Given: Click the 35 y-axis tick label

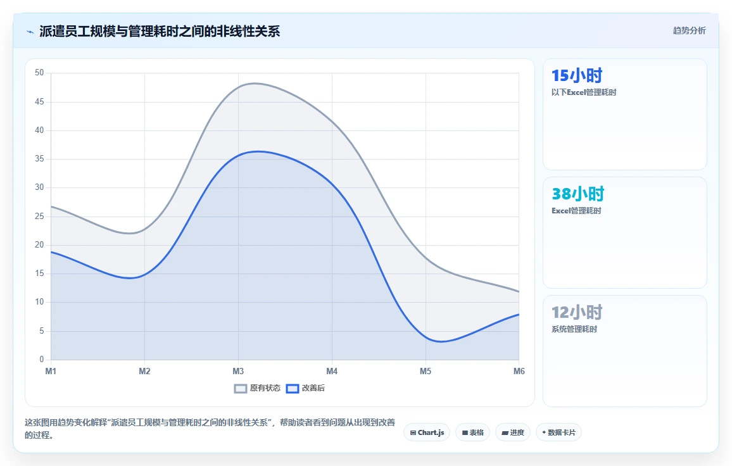Looking at the screenshot, I should (39, 158).
